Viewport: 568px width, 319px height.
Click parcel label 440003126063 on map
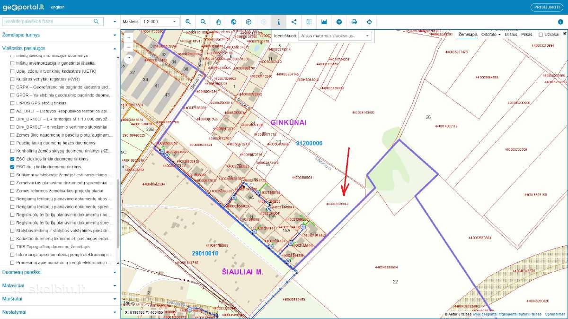coord(337,204)
